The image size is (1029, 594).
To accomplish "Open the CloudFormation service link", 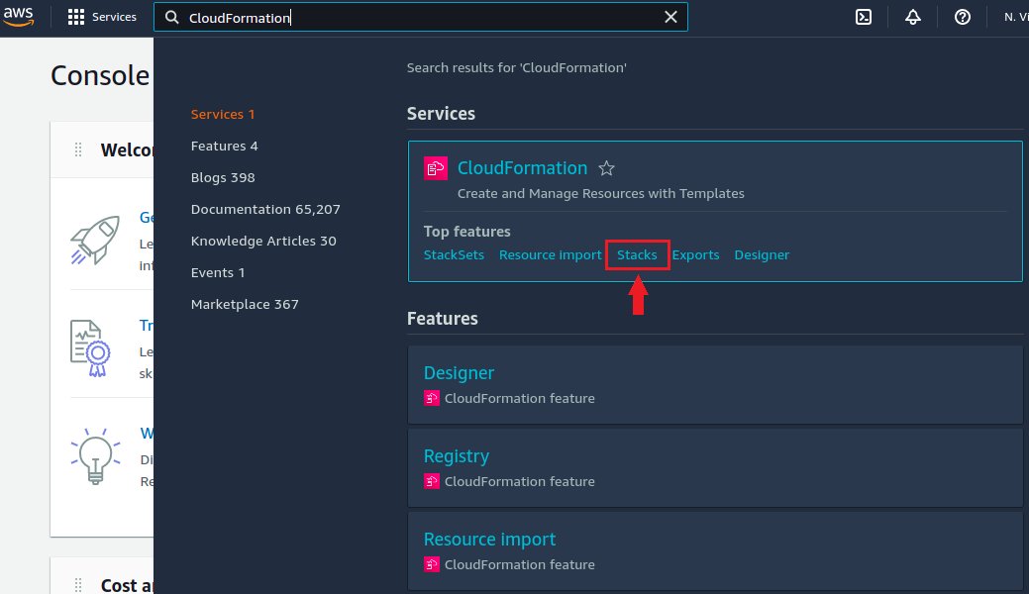I will point(522,168).
